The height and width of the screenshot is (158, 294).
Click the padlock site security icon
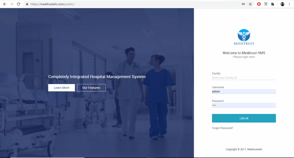point(27,4)
